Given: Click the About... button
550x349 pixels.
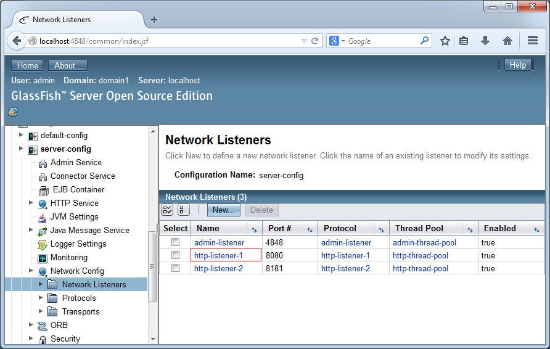Looking at the screenshot, I should coord(68,65).
